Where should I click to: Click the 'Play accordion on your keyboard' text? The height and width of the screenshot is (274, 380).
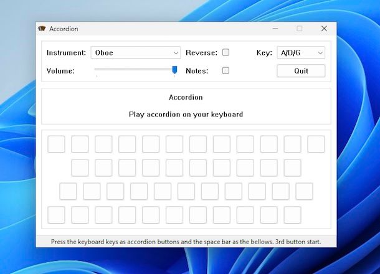pyautogui.click(x=186, y=115)
